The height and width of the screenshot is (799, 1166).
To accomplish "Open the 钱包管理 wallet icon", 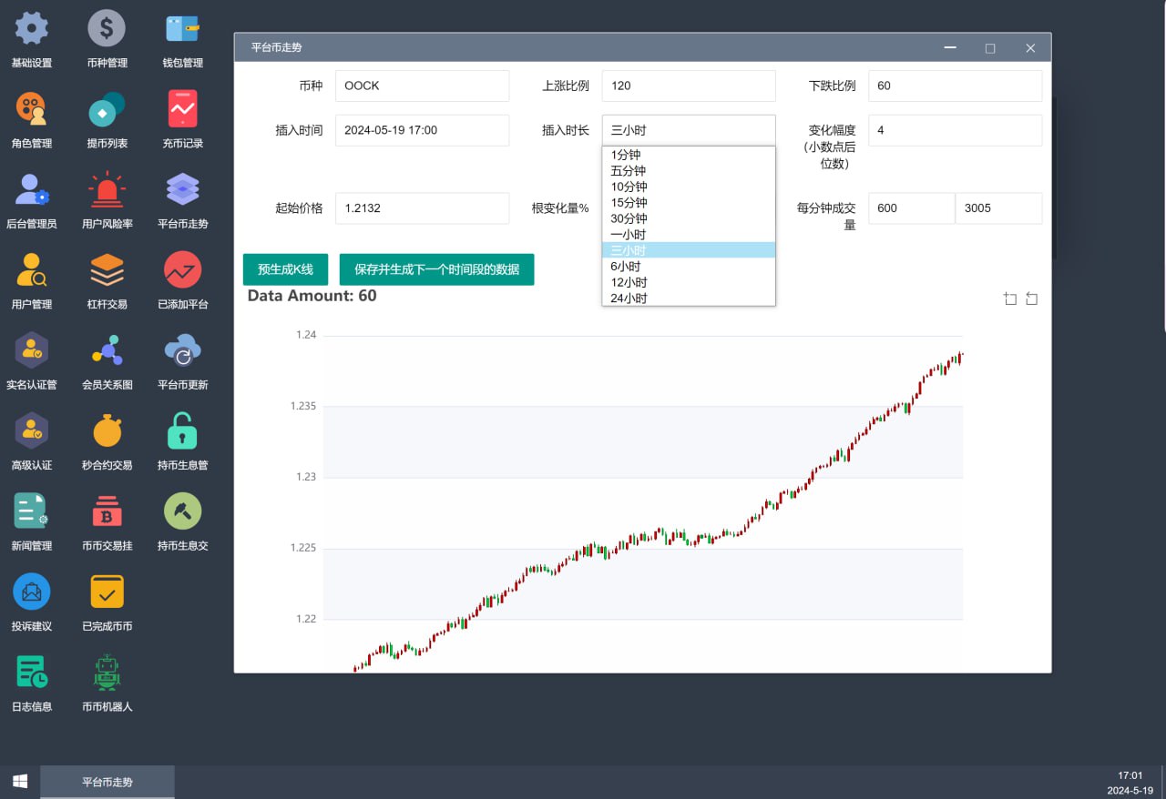I will [183, 28].
